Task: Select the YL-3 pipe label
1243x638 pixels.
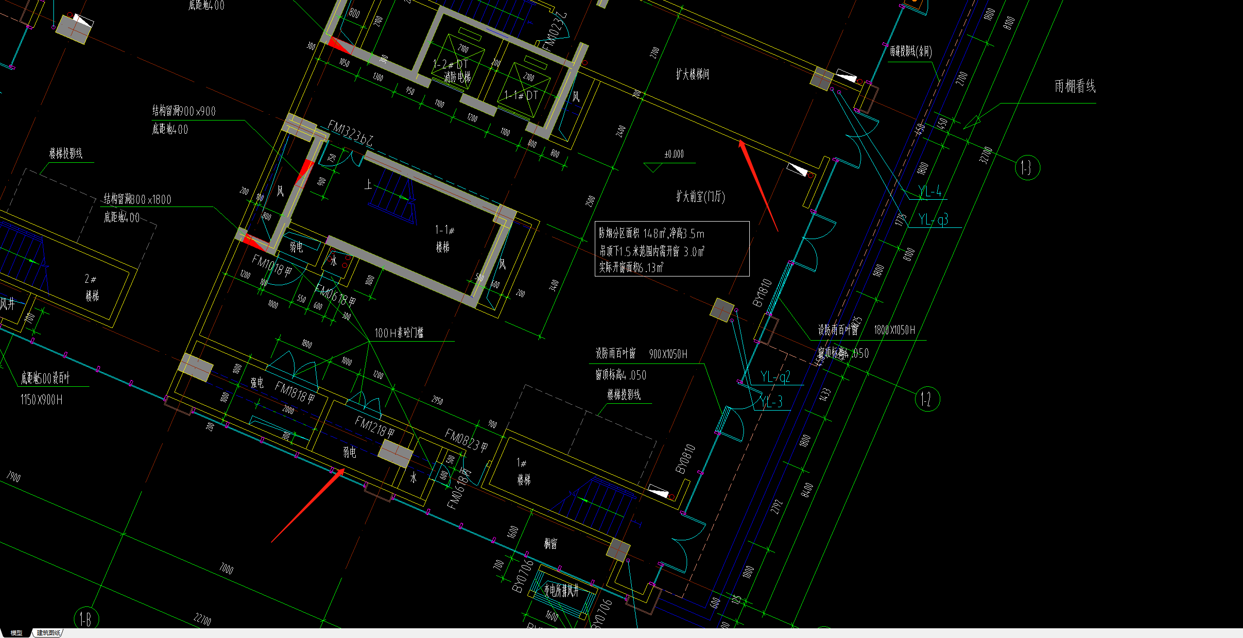Action: pos(772,402)
